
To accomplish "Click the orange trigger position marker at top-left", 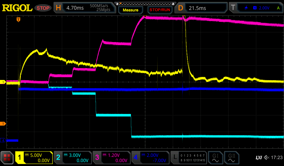I will [18, 20].
